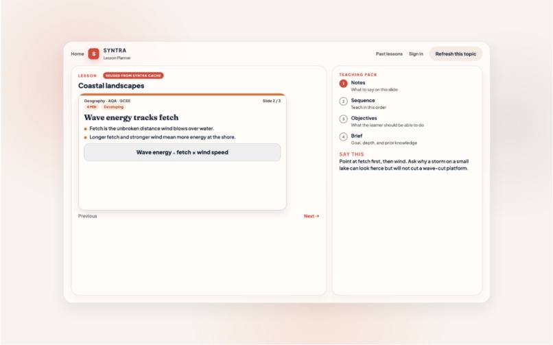This screenshot has height=345, width=553.
Task: Click the Geography · AQA · GCSE label
Action: (107, 101)
